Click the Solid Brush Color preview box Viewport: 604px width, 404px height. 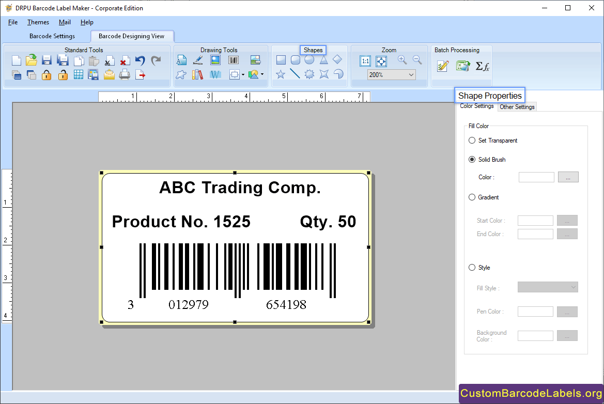coord(536,177)
